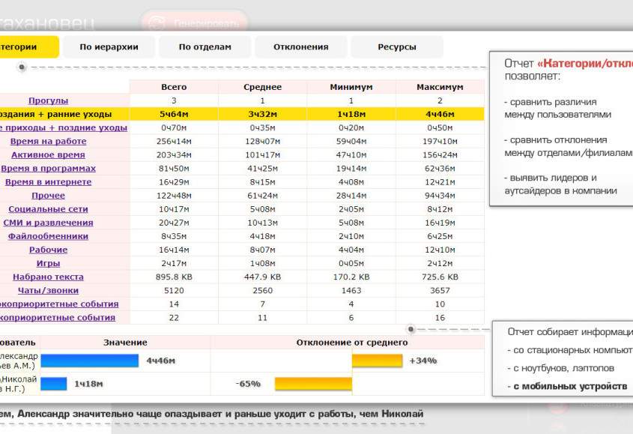The width and height of the screenshot is (633, 434).
Task: Click the Отклонение от среднего header
Action: coord(352,343)
